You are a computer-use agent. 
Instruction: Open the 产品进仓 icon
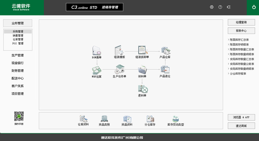[x=165, y=70]
